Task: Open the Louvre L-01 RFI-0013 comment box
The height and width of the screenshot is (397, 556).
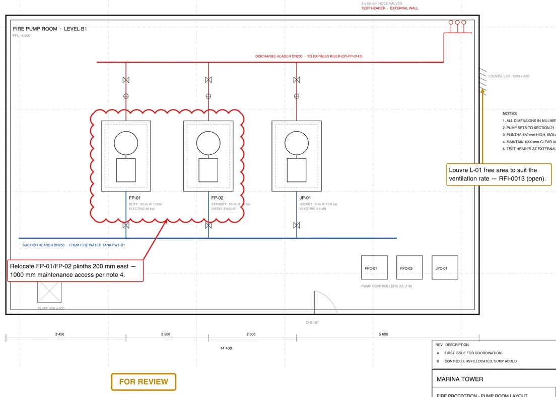Action: coord(499,174)
